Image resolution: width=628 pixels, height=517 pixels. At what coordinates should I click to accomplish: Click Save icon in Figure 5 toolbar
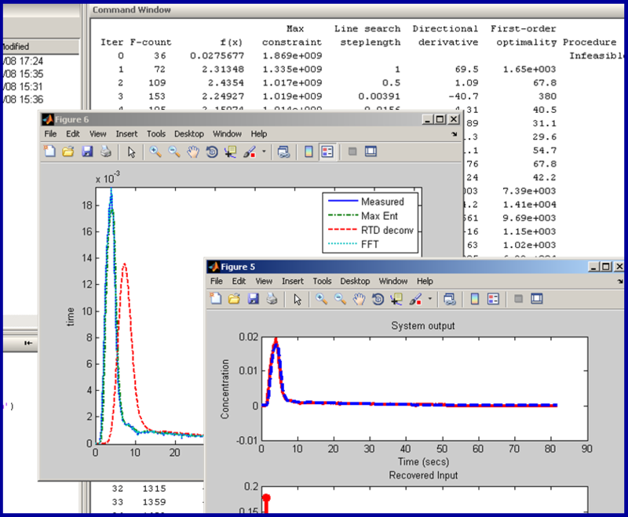(253, 299)
